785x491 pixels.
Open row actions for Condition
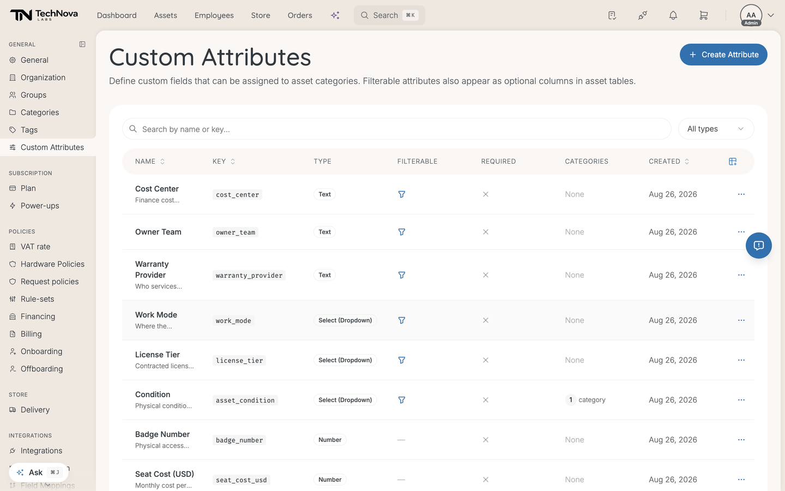click(x=741, y=400)
